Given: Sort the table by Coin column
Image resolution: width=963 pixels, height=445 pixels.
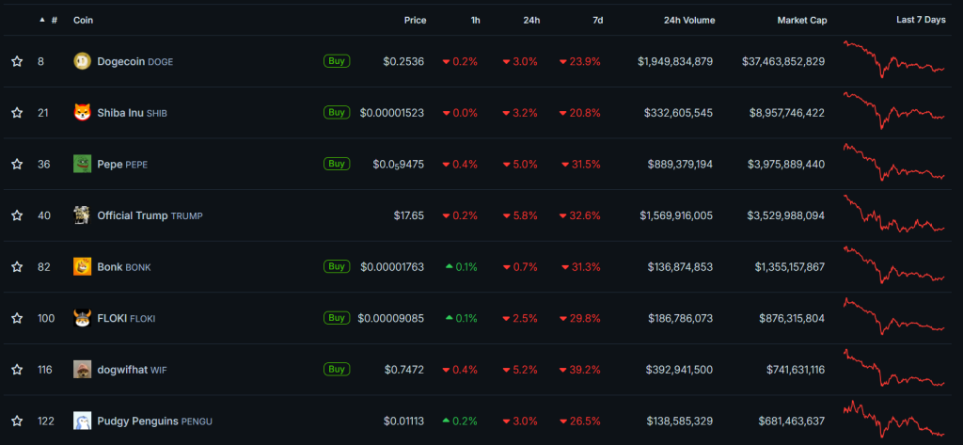Looking at the screenshot, I should tap(84, 21).
